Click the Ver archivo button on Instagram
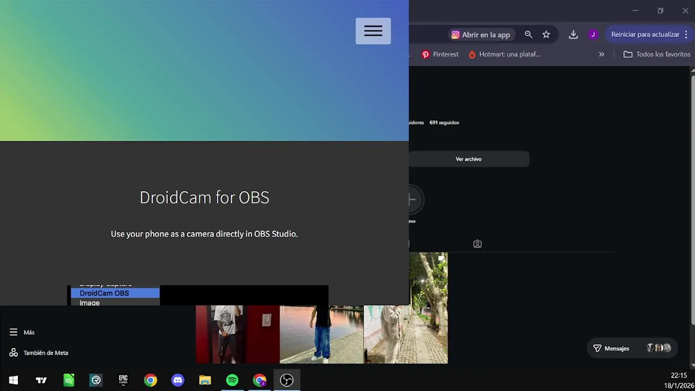The height and width of the screenshot is (391, 695). pyautogui.click(x=469, y=159)
